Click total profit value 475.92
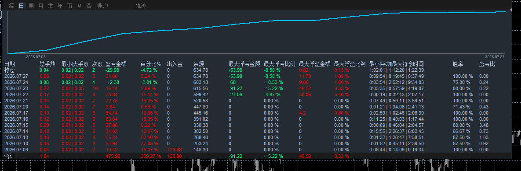This screenshot has width=521, height=171. 113,156
